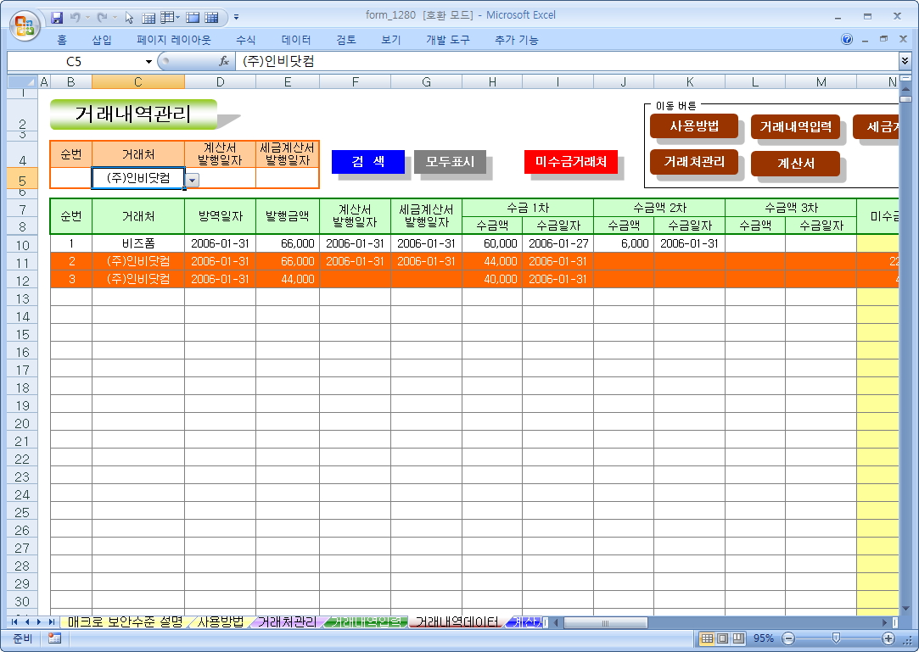Click the Undo arrow icon
This screenshot has width=919, height=652.
[x=76, y=17]
